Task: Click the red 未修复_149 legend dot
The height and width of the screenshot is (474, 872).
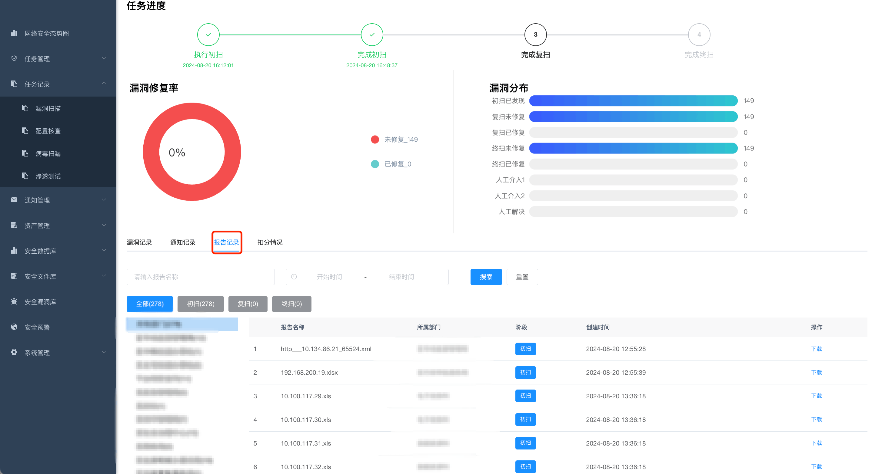Action: click(x=375, y=140)
